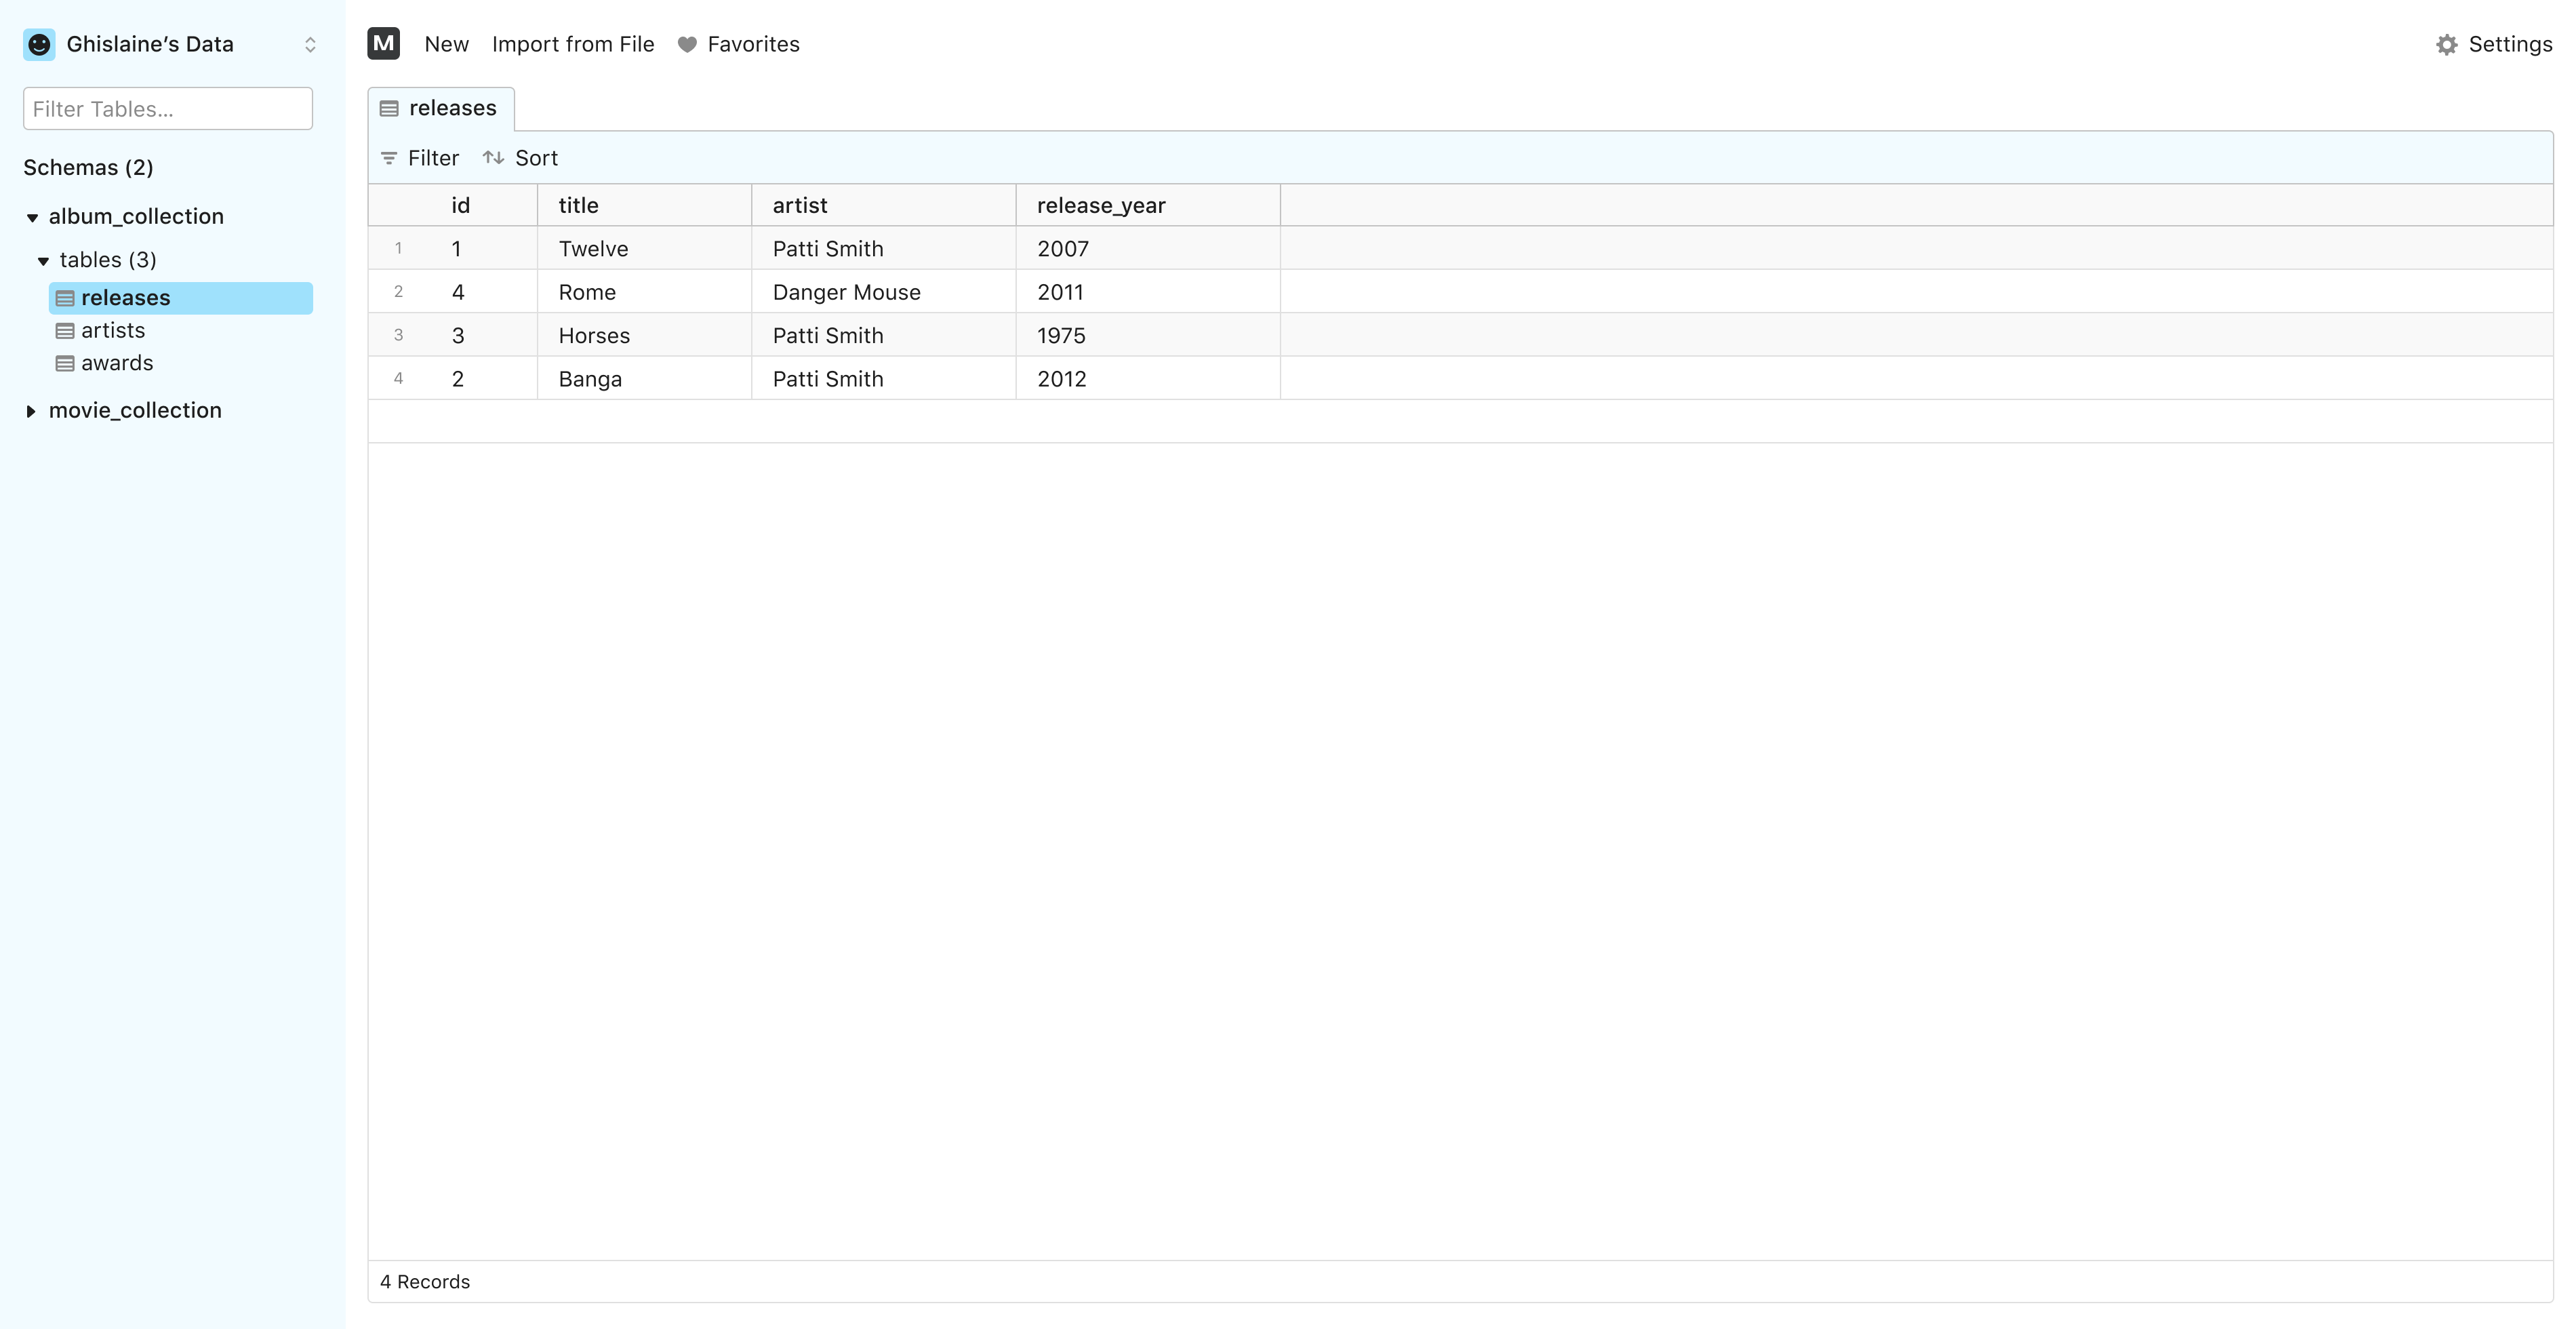The width and height of the screenshot is (2576, 1329).
Task: Switch to the releases tab
Action: point(441,108)
